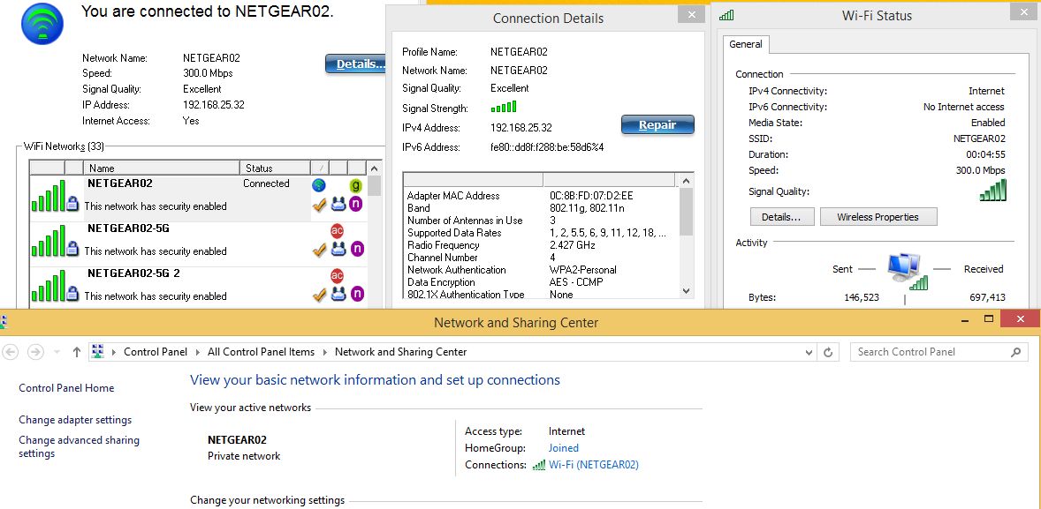Click the red ac badge in NETGEAR02-5G row

[338, 230]
